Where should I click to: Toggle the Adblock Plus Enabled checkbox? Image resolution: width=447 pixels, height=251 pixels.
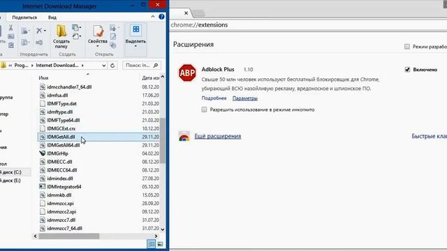pos(407,70)
